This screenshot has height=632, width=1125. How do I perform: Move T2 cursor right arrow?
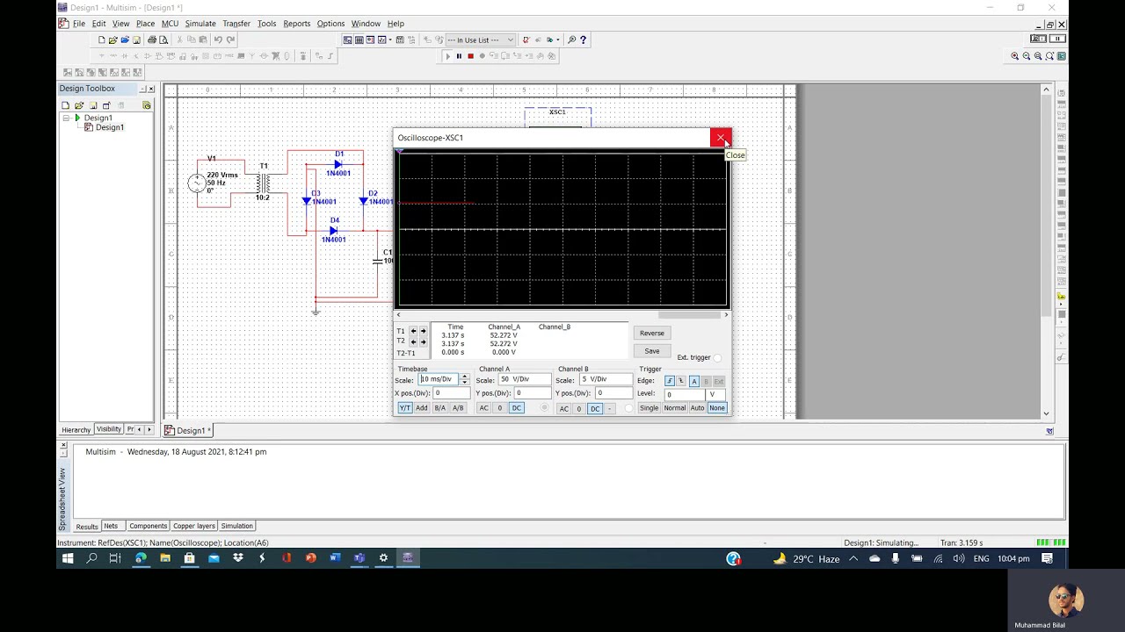click(423, 341)
